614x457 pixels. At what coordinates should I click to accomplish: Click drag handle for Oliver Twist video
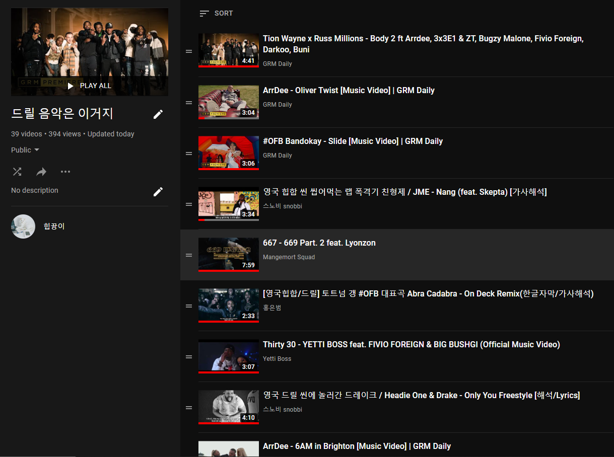click(x=189, y=103)
